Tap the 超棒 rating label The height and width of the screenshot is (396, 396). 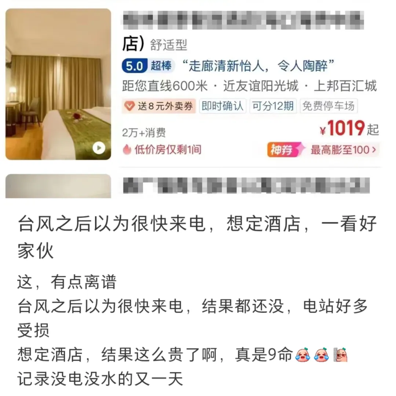pyautogui.click(x=161, y=66)
